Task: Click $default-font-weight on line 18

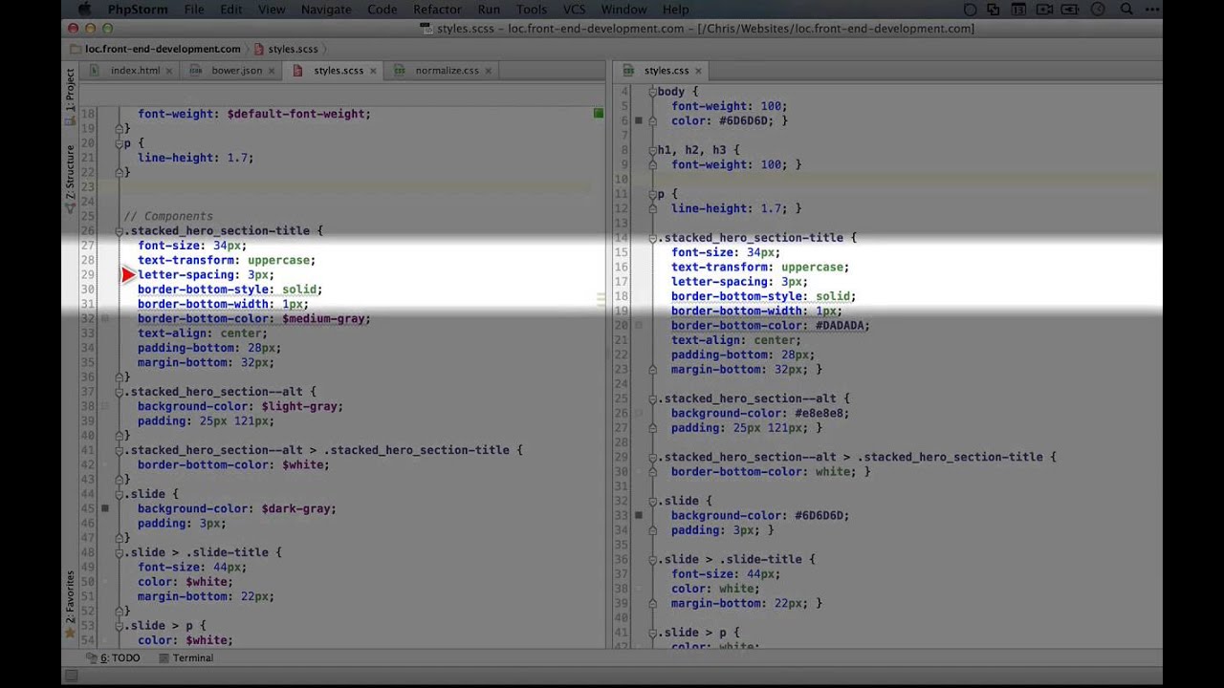Action: (295, 114)
